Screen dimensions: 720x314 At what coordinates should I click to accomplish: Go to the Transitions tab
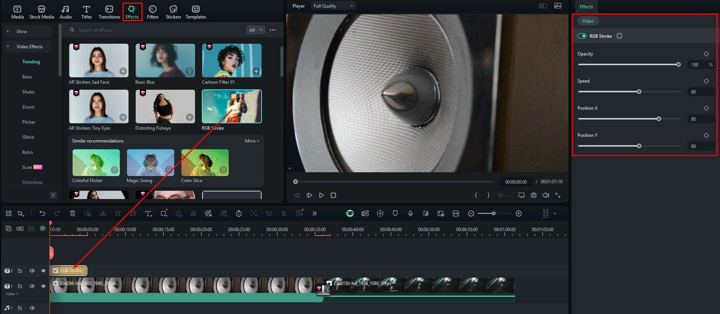pyautogui.click(x=109, y=12)
